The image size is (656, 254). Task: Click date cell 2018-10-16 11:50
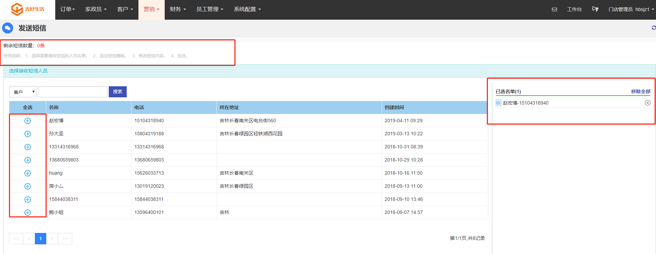[x=404, y=173]
